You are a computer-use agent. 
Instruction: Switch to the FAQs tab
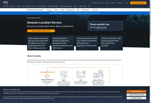78,10
